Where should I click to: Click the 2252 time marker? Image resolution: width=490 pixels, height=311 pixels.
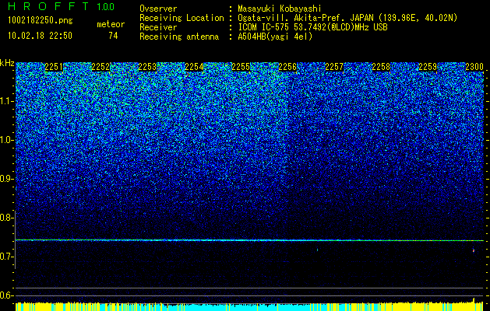pos(100,67)
